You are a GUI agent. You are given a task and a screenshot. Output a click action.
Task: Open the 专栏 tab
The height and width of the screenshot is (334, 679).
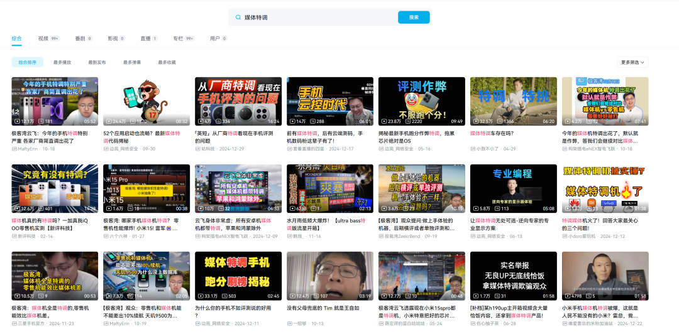click(184, 38)
